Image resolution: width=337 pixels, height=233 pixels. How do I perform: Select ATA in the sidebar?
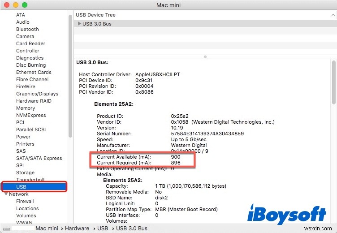[21, 15]
